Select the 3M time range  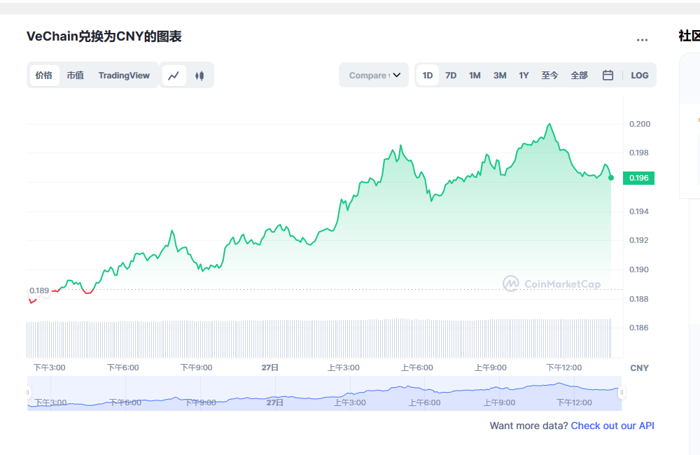pos(500,76)
